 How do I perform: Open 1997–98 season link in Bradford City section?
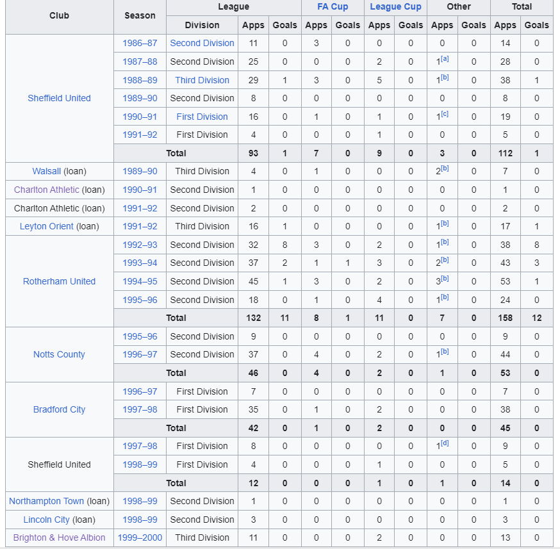pos(140,409)
